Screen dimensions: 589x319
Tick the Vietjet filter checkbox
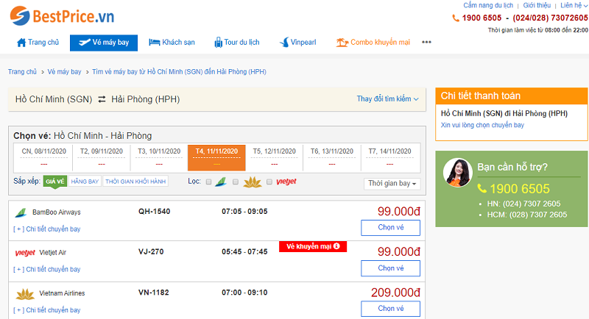pyautogui.click(x=269, y=182)
